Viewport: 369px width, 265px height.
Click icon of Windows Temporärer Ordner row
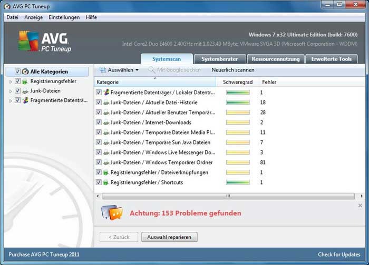click(106, 162)
